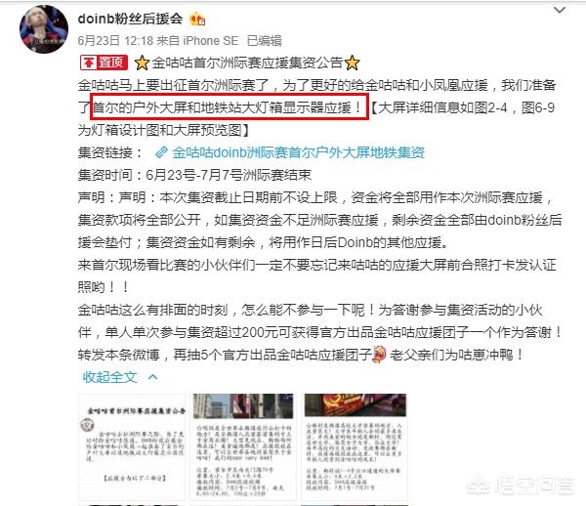The image size is (586, 506).
Task: Click the emoji icon in the last line
Action: 379,354
